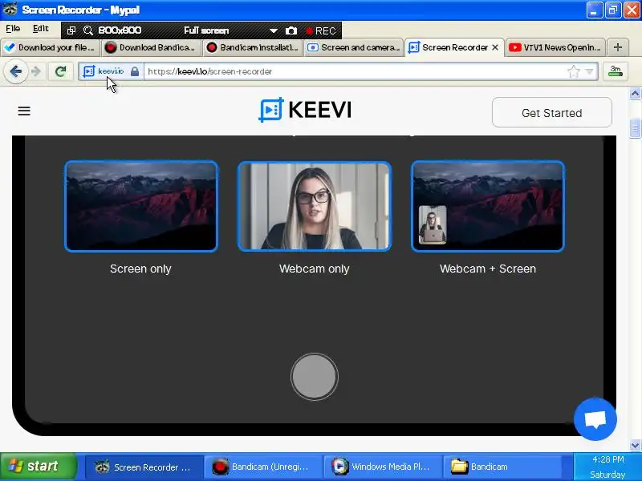The width and height of the screenshot is (642, 481).
Task: Click the KEEVI logo
Action: click(305, 110)
